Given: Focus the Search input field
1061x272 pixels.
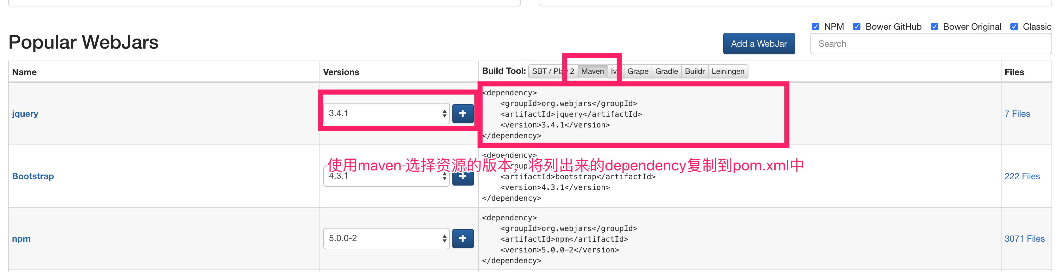Looking at the screenshot, I should click(x=931, y=44).
